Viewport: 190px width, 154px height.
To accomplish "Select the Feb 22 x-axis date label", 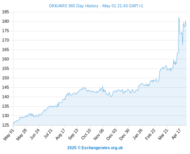I will [x=150, y=134].
